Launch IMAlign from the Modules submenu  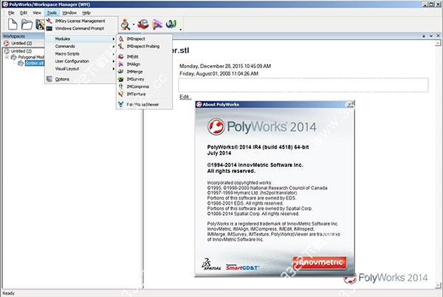[144, 64]
